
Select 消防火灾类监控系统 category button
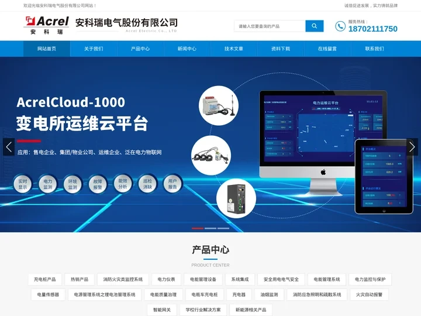pyautogui.click(x=123, y=280)
